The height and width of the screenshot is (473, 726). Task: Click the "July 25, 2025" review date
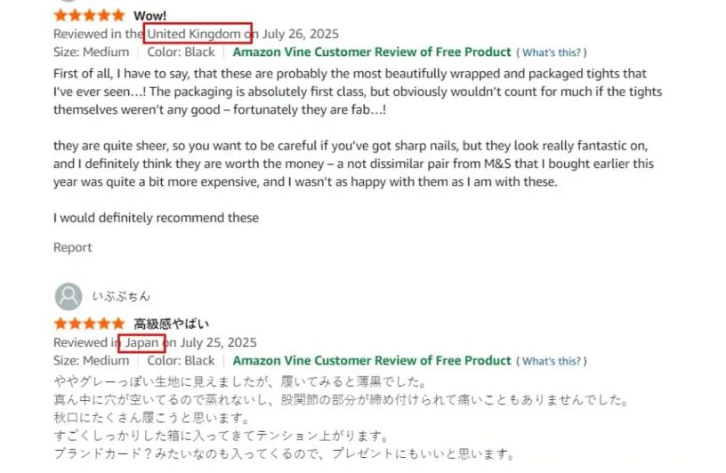(218, 342)
